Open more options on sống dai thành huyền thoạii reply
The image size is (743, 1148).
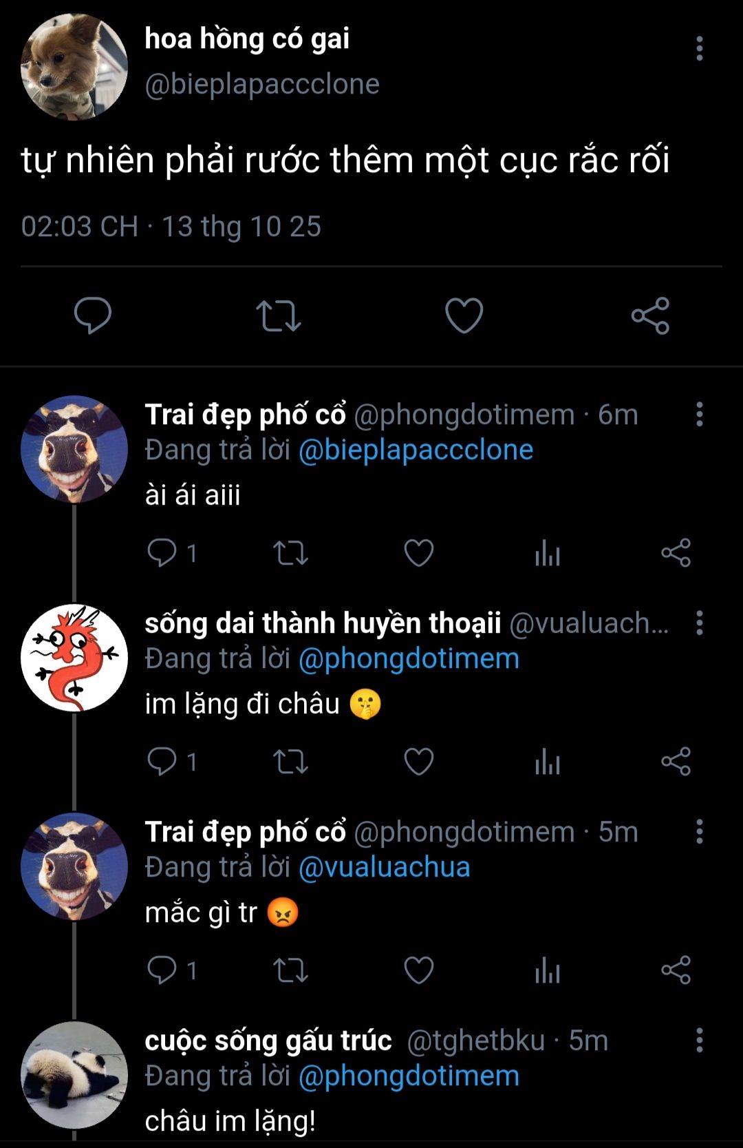(699, 623)
